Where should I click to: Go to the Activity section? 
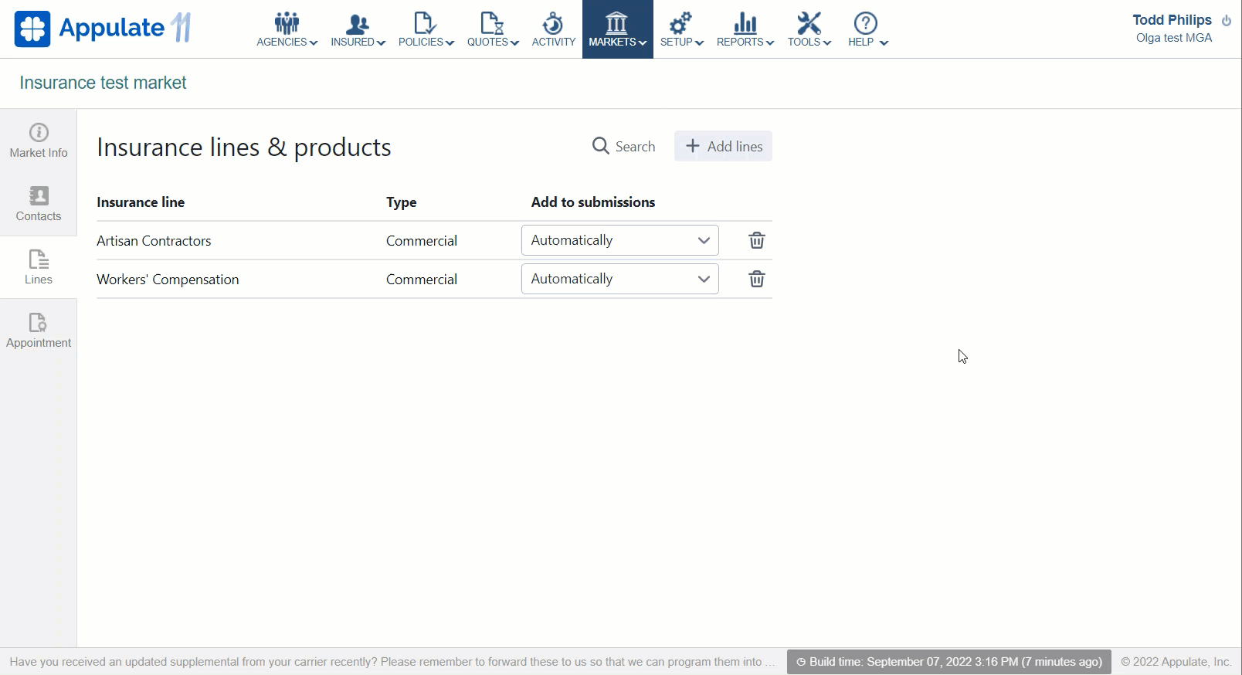(x=554, y=29)
